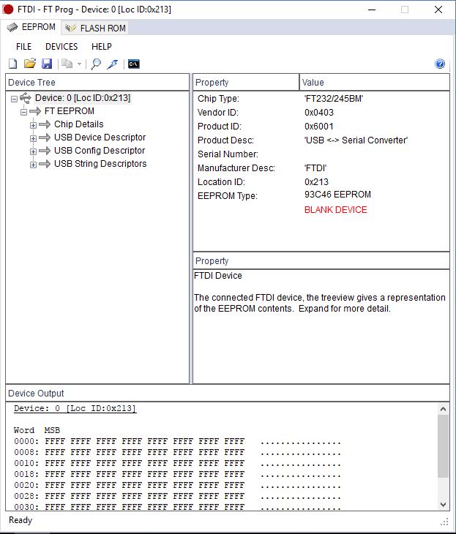The height and width of the screenshot is (534, 456).
Task: Collapse the Device: 0 tree node
Action: (x=15, y=99)
